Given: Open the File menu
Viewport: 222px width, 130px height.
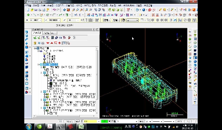Looking at the screenshot, I should click(x=28, y=6).
